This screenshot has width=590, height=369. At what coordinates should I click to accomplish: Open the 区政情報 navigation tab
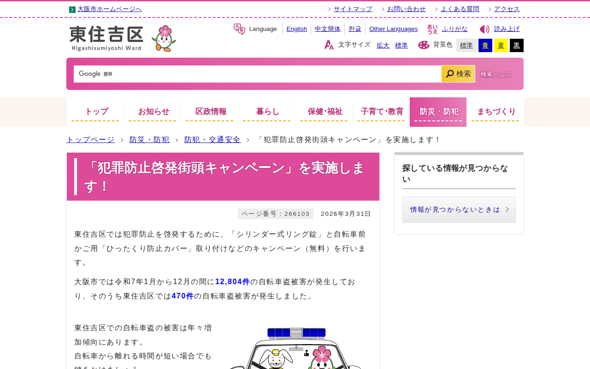pyautogui.click(x=210, y=112)
